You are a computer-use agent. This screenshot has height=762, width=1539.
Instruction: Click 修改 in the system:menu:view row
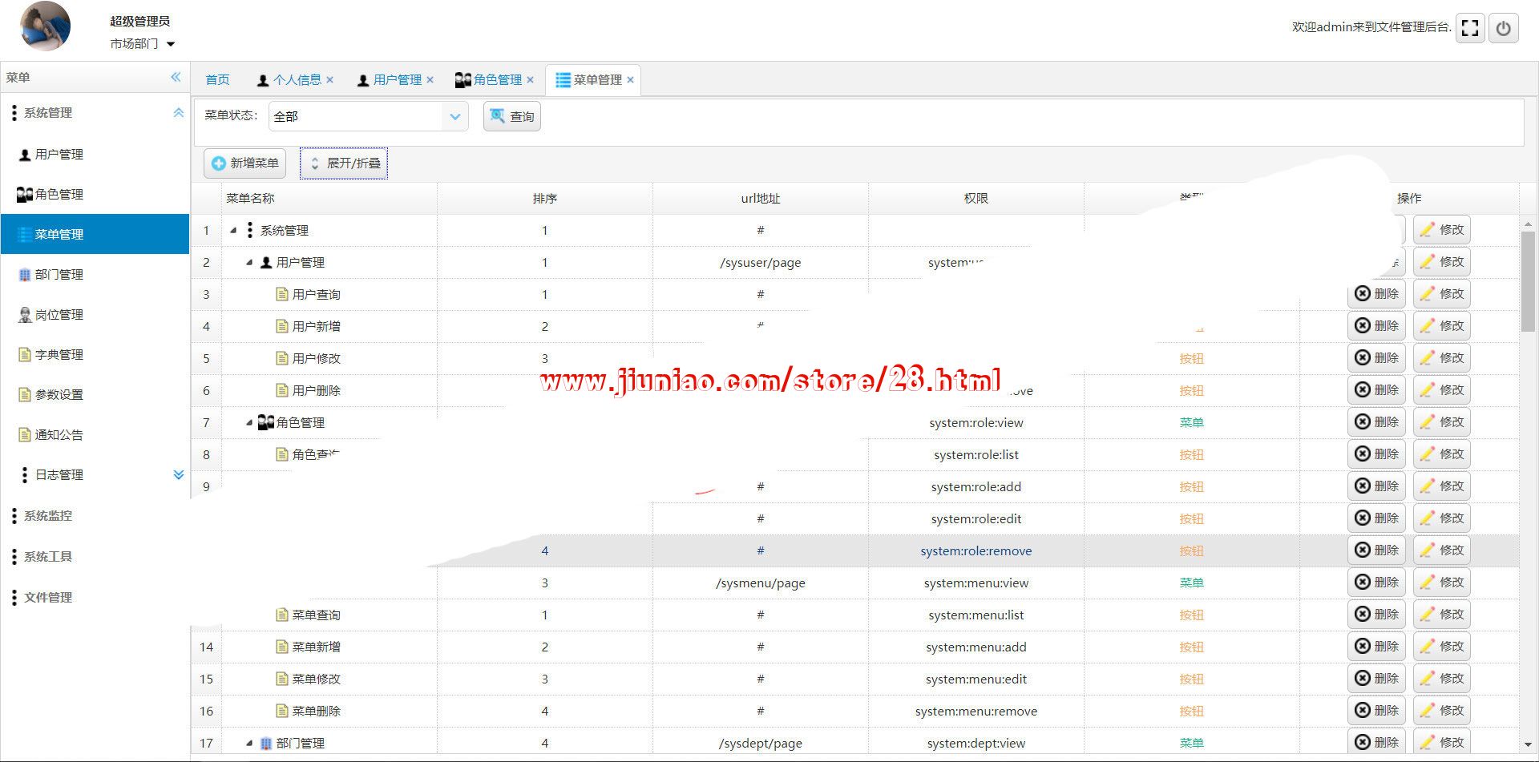pyautogui.click(x=1442, y=583)
